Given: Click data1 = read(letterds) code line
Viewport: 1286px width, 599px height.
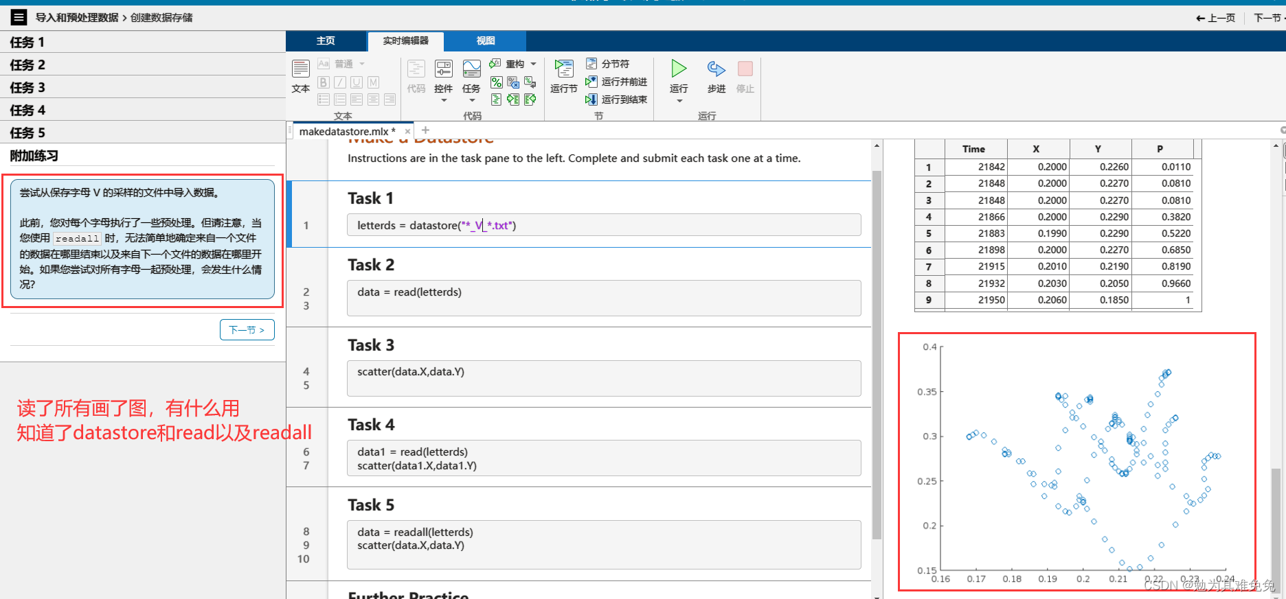Looking at the screenshot, I should pos(412,452).
